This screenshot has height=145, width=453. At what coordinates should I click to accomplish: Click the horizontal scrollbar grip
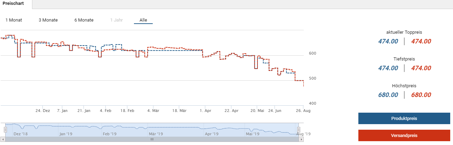[x=152, y=139]
